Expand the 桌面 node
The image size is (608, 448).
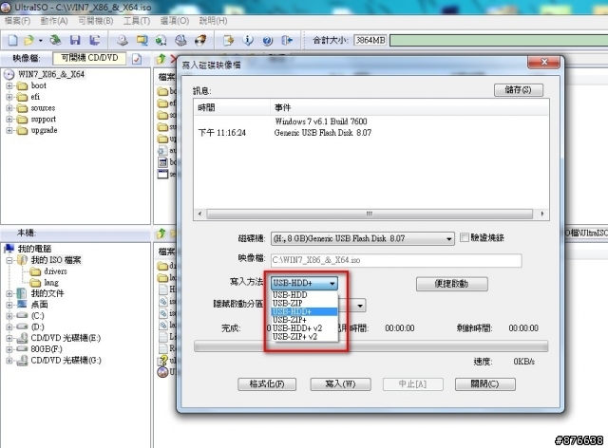click(9, 305)
